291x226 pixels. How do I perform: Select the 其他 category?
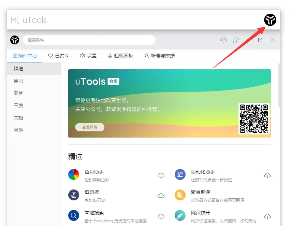(34, 130)
